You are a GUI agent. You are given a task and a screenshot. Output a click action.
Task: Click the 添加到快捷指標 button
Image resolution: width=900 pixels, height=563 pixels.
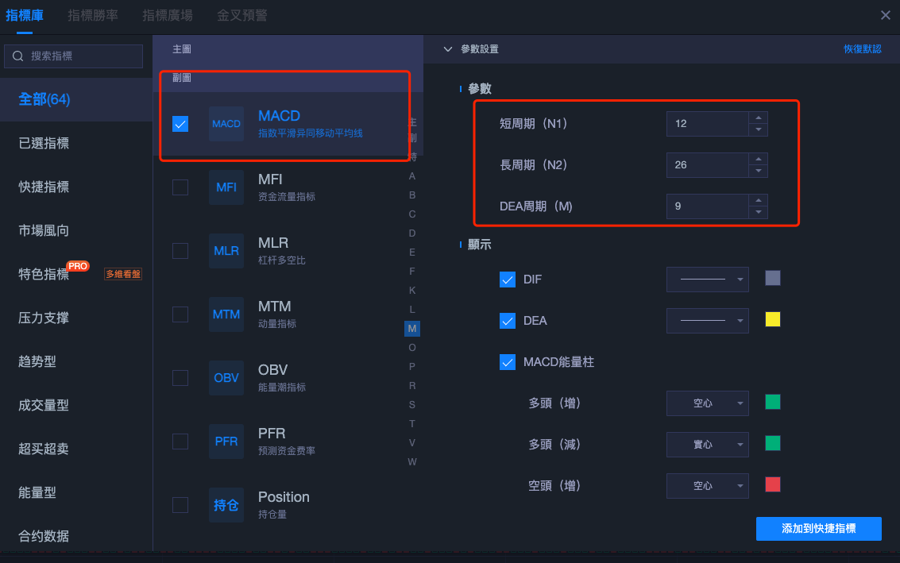coord(818,528)
